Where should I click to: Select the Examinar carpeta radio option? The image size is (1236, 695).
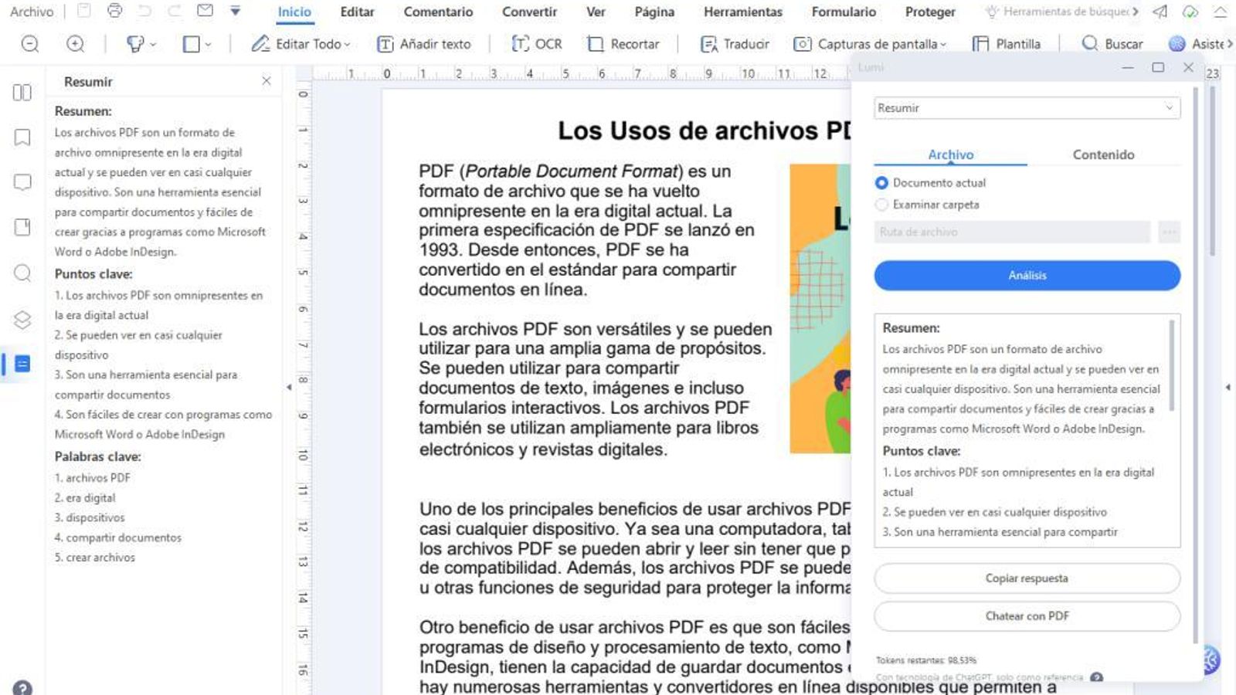click(x=881, y=205)
